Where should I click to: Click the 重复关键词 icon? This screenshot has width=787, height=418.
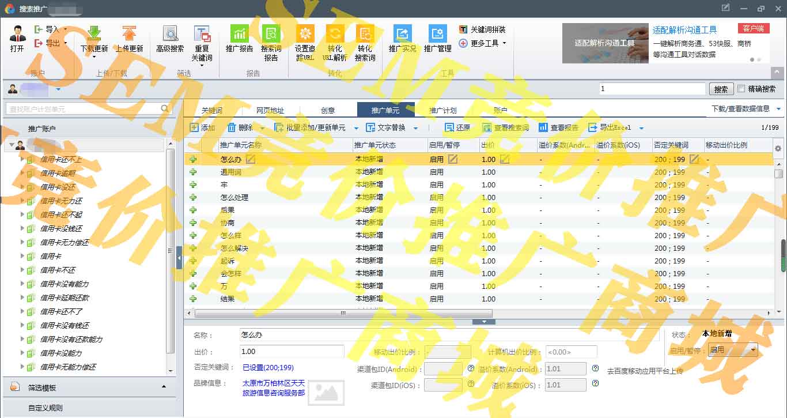[202, 33]
